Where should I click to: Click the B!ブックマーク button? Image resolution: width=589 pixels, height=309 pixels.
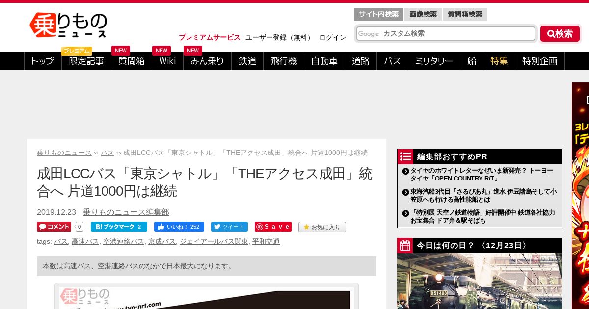[x=119, y=227]
